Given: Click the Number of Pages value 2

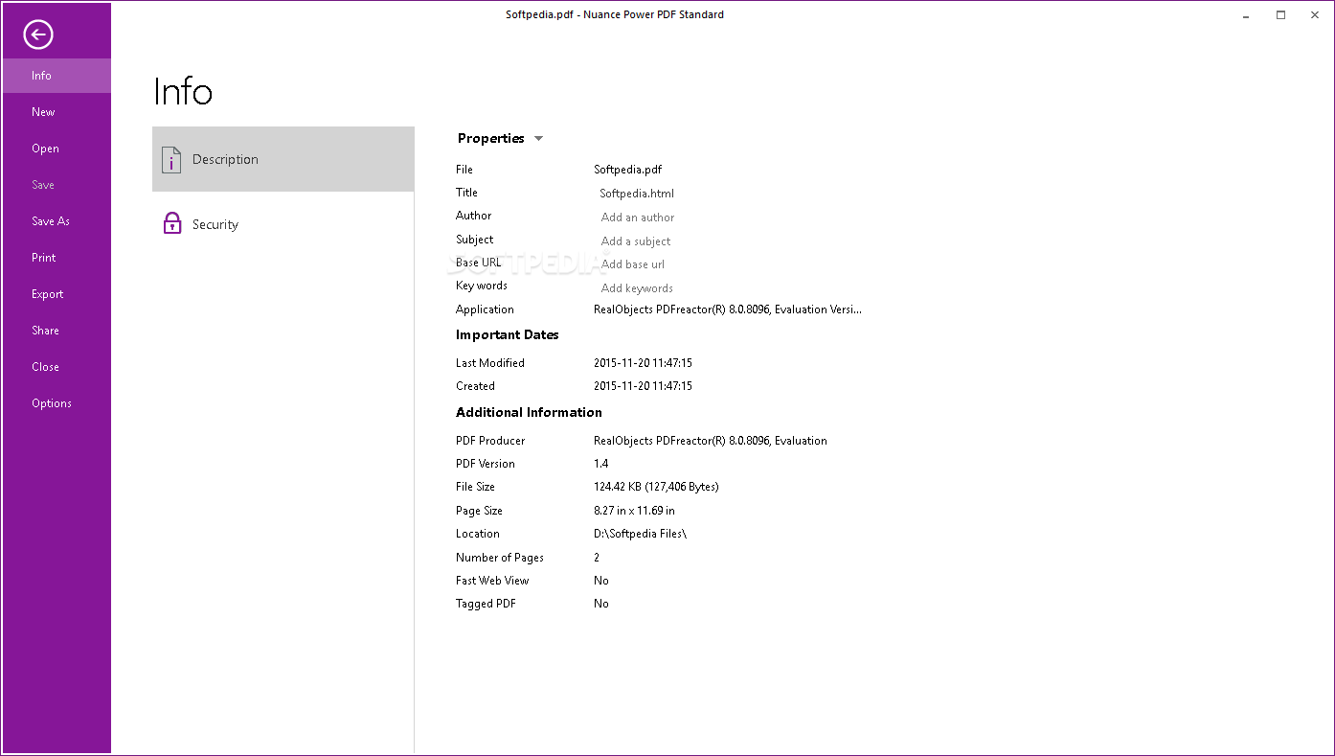Looking at the screenshot, I should tap(597, 558).
